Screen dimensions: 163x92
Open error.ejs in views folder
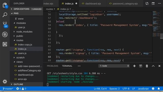(x=26, y=79)
